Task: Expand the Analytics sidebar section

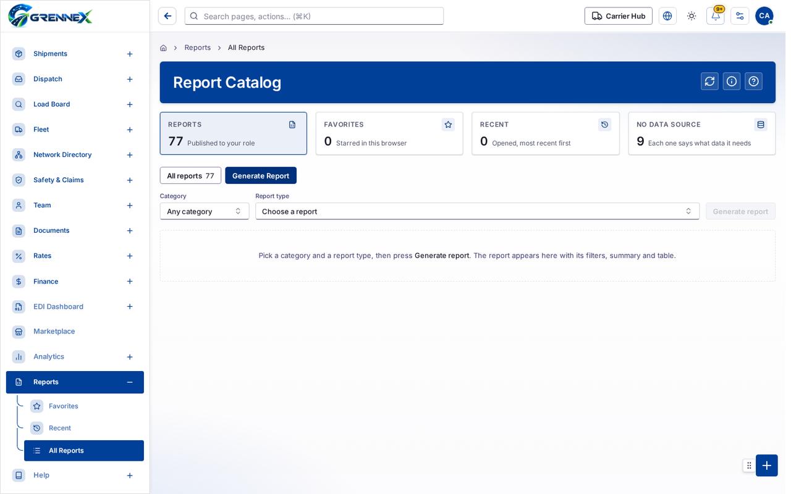Action: point(130,357)
